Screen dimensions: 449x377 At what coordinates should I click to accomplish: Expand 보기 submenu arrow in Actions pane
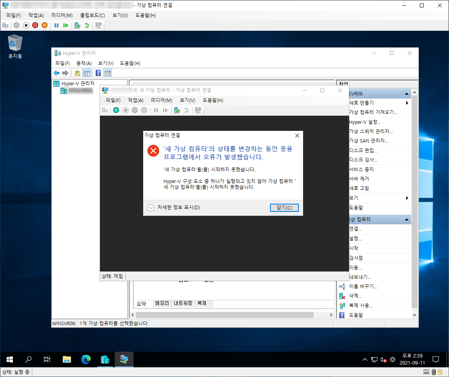(407, 198)
